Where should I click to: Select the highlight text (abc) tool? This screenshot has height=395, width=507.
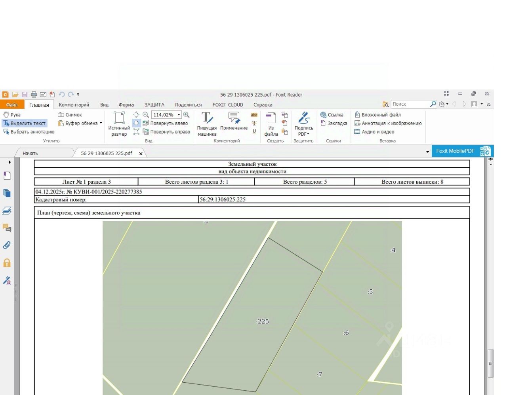click(254, 115)
